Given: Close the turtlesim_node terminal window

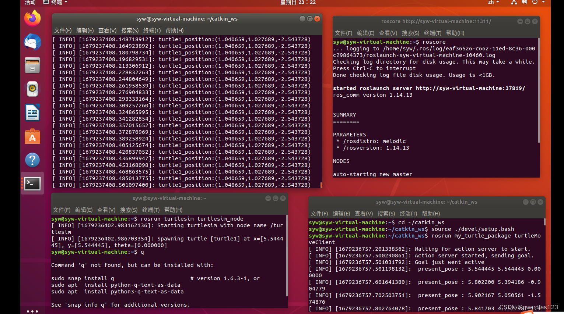Looking at the screenshot, I should [x=283, y=198].
